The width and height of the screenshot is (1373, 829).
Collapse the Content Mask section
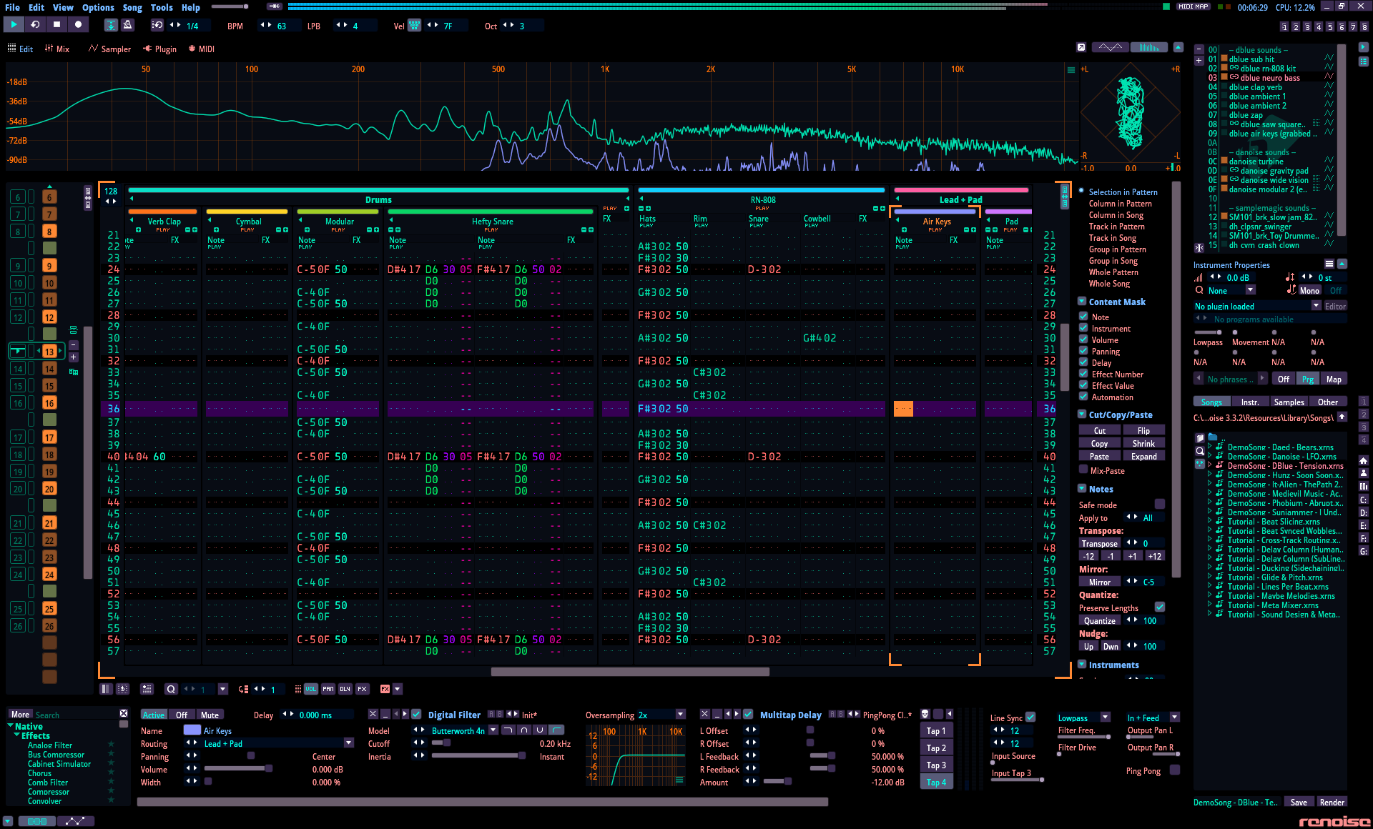(1082, 302)
